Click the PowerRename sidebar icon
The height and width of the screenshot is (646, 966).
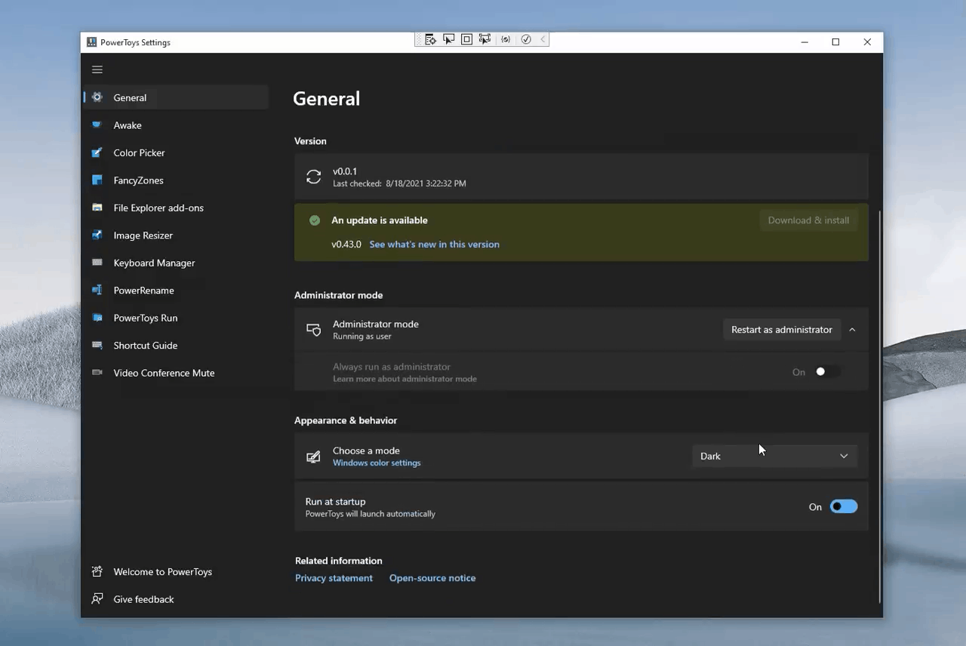pyautogui.click(x=97, y=291)
